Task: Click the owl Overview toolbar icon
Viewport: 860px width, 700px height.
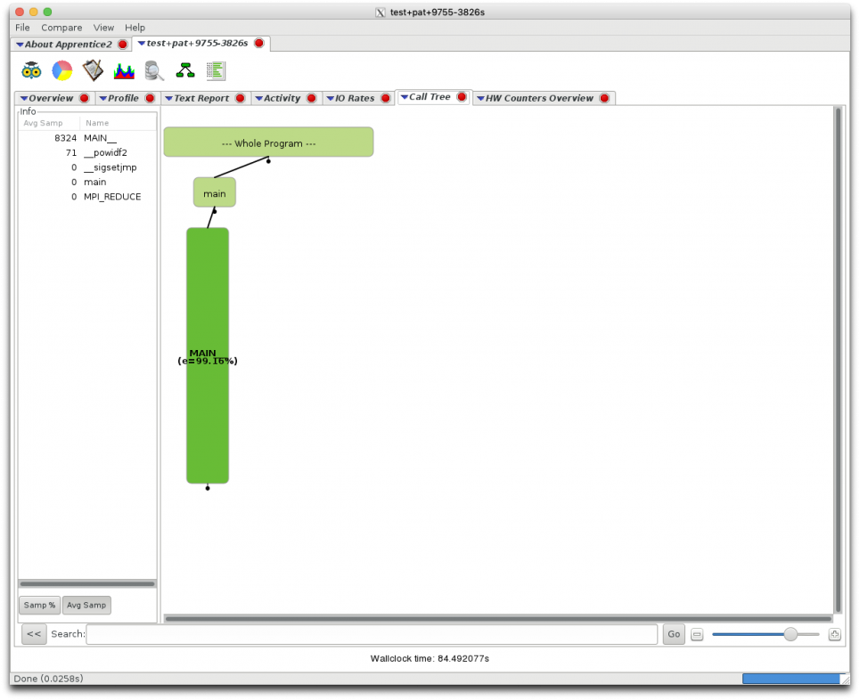Action: (31, 70)
